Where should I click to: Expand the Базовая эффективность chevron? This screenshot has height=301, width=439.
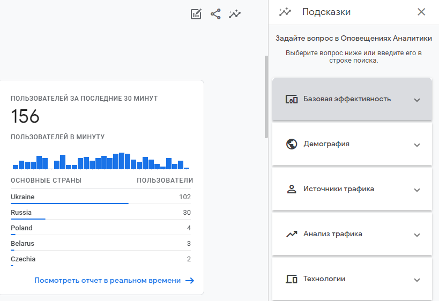(417, 100)
